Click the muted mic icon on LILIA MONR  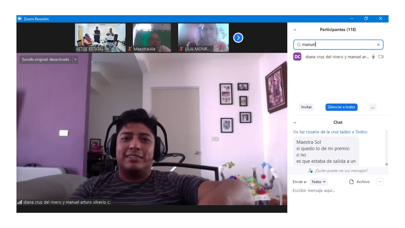[x=181, y=49]
